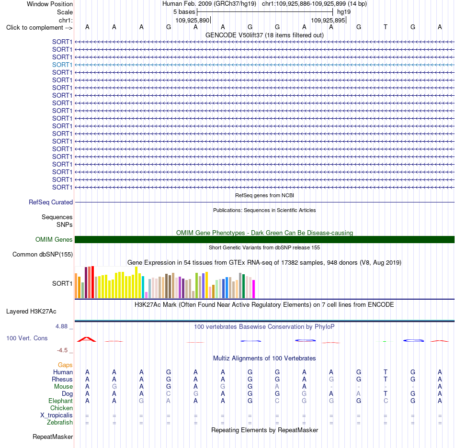Click the magenta last bar in GTEx chart

click(x=254, y=289)
